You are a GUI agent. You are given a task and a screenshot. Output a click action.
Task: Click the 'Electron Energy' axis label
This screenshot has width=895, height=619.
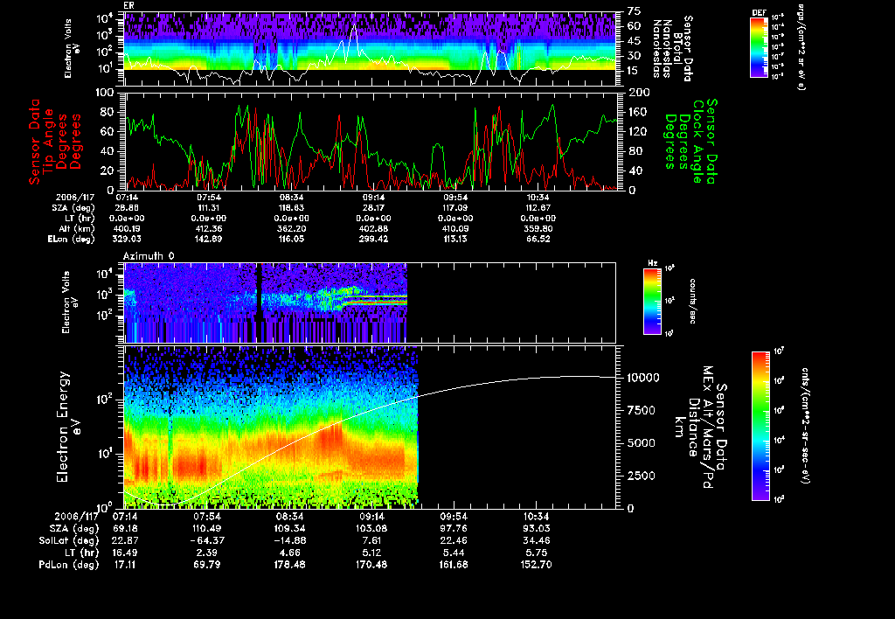[x=63, y=427]
